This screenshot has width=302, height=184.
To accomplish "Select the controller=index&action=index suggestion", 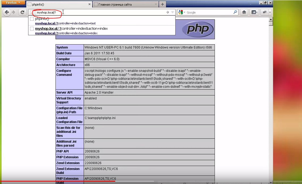I will click(102, 30).
